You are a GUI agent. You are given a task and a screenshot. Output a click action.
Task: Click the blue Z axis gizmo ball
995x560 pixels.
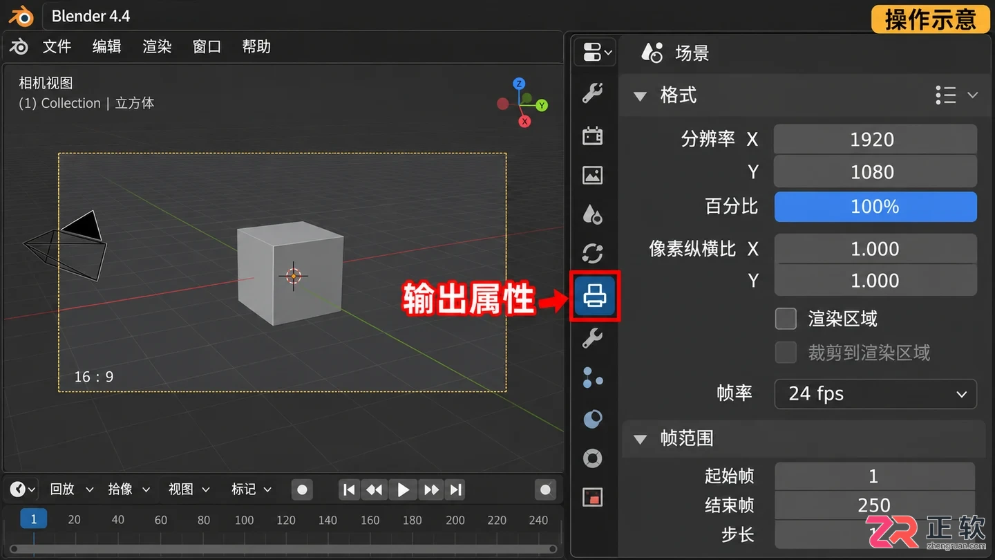pos(519,84)
